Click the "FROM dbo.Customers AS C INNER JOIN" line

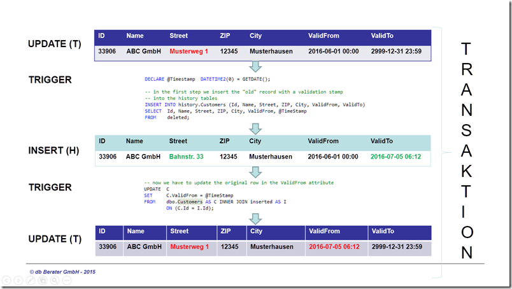tap(215, 202)
